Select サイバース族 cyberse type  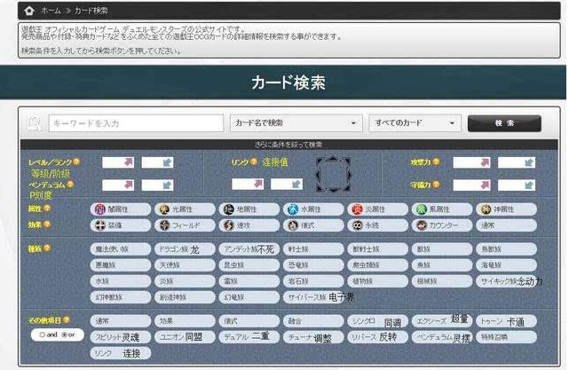click(313, 297)
